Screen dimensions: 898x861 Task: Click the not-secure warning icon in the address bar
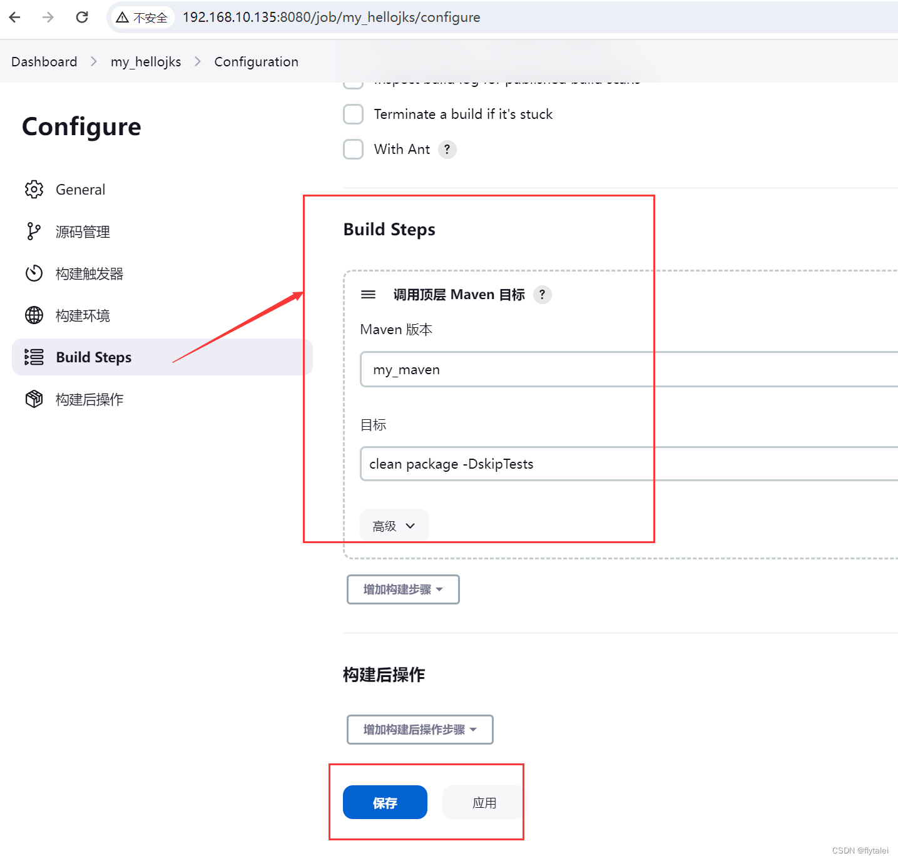123,18
